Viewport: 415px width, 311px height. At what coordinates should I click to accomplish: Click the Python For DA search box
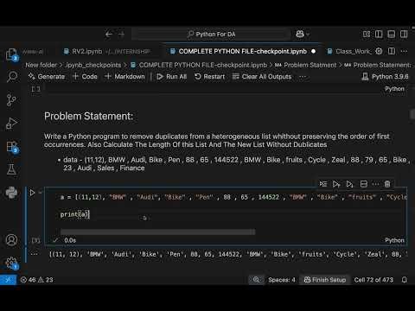click(x=211, y=35)
